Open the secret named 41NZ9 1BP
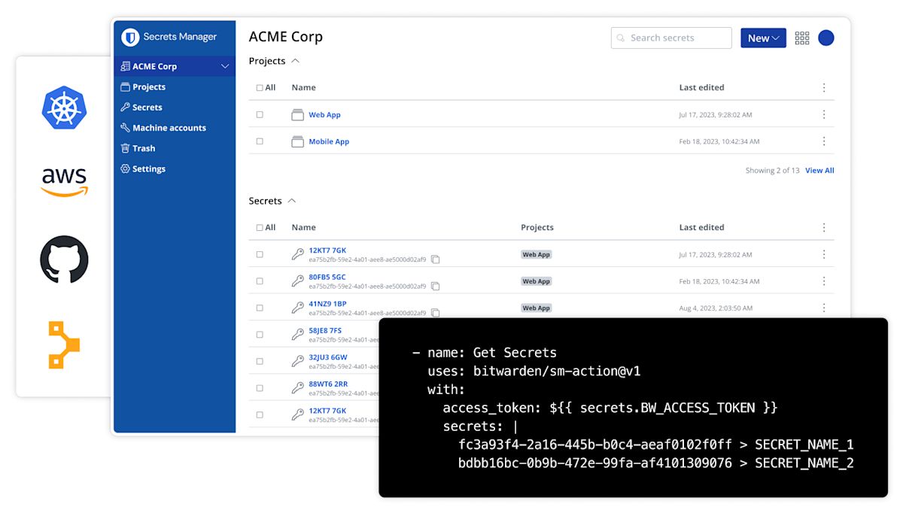The height and width of the screenshot is (516, 903). tap(327, 304)
